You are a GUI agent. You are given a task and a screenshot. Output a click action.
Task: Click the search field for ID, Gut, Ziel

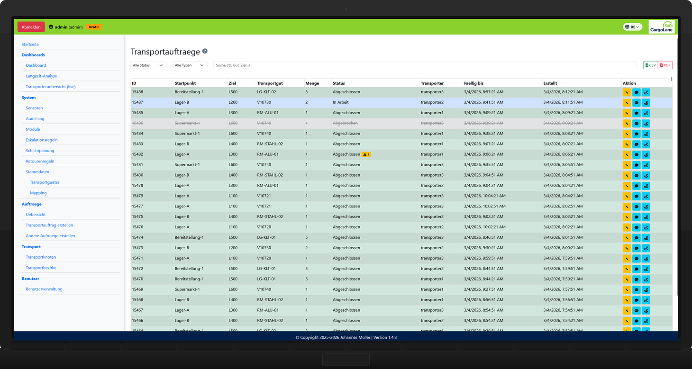click(x=425, y=65)
